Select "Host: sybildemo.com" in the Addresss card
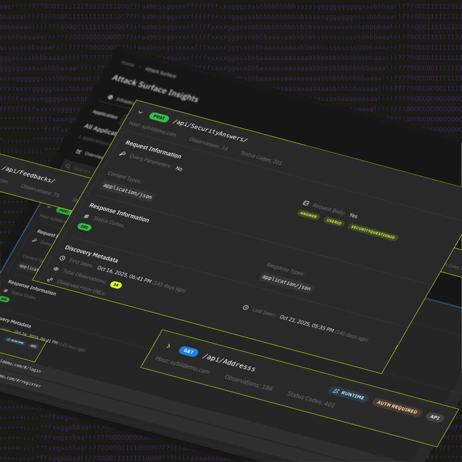The image size is (462, 462). click(x=182, y=365)
